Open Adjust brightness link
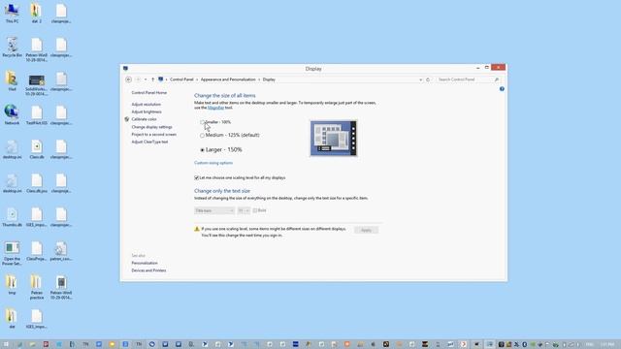This screenshot has width=621, height=349. (x=147, y=112)
